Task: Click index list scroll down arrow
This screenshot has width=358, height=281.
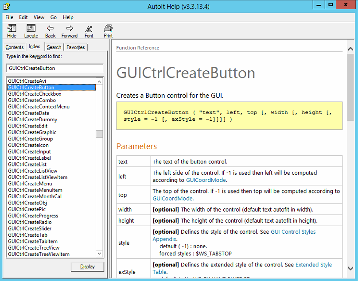Action: [99, 254]
